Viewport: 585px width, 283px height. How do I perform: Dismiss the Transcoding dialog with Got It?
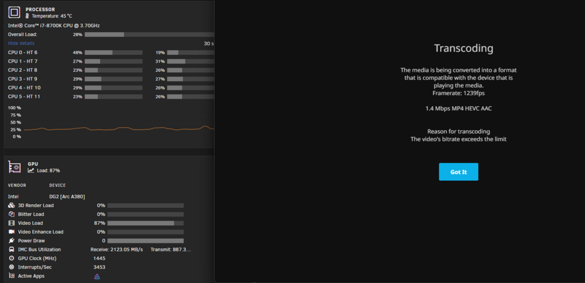coord(459,172)
